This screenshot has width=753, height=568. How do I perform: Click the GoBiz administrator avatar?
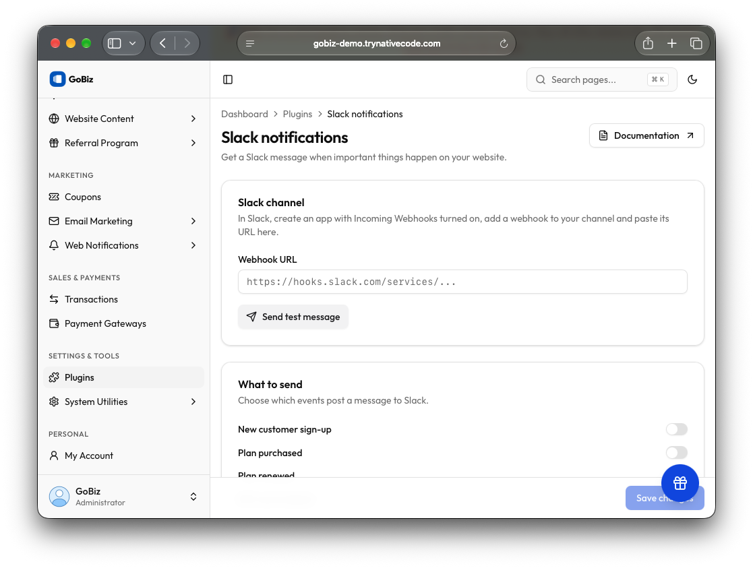click(x=59, y=497)
